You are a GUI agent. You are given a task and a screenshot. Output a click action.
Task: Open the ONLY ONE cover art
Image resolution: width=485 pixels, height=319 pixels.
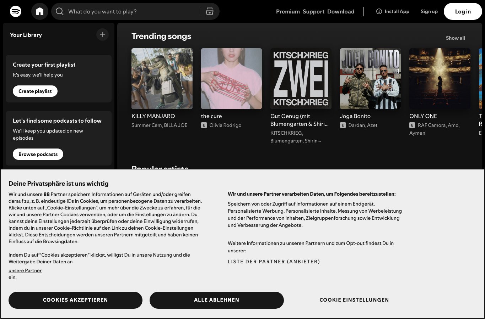440,79
